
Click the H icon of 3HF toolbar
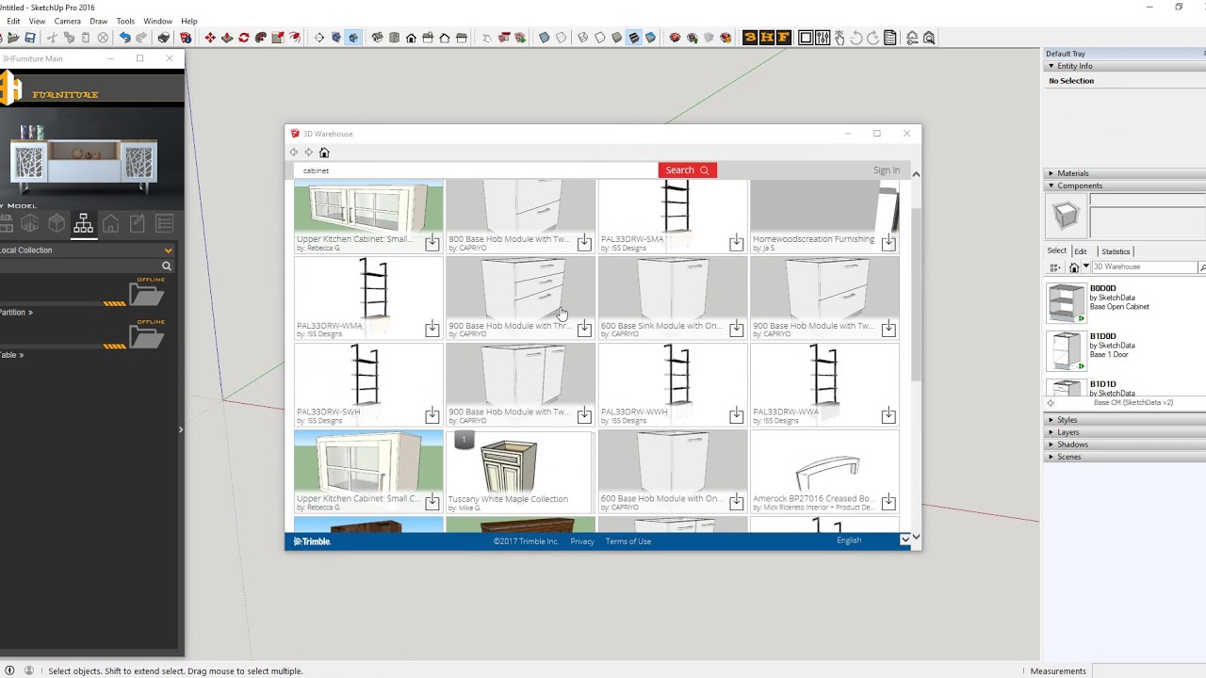(767, 38)
